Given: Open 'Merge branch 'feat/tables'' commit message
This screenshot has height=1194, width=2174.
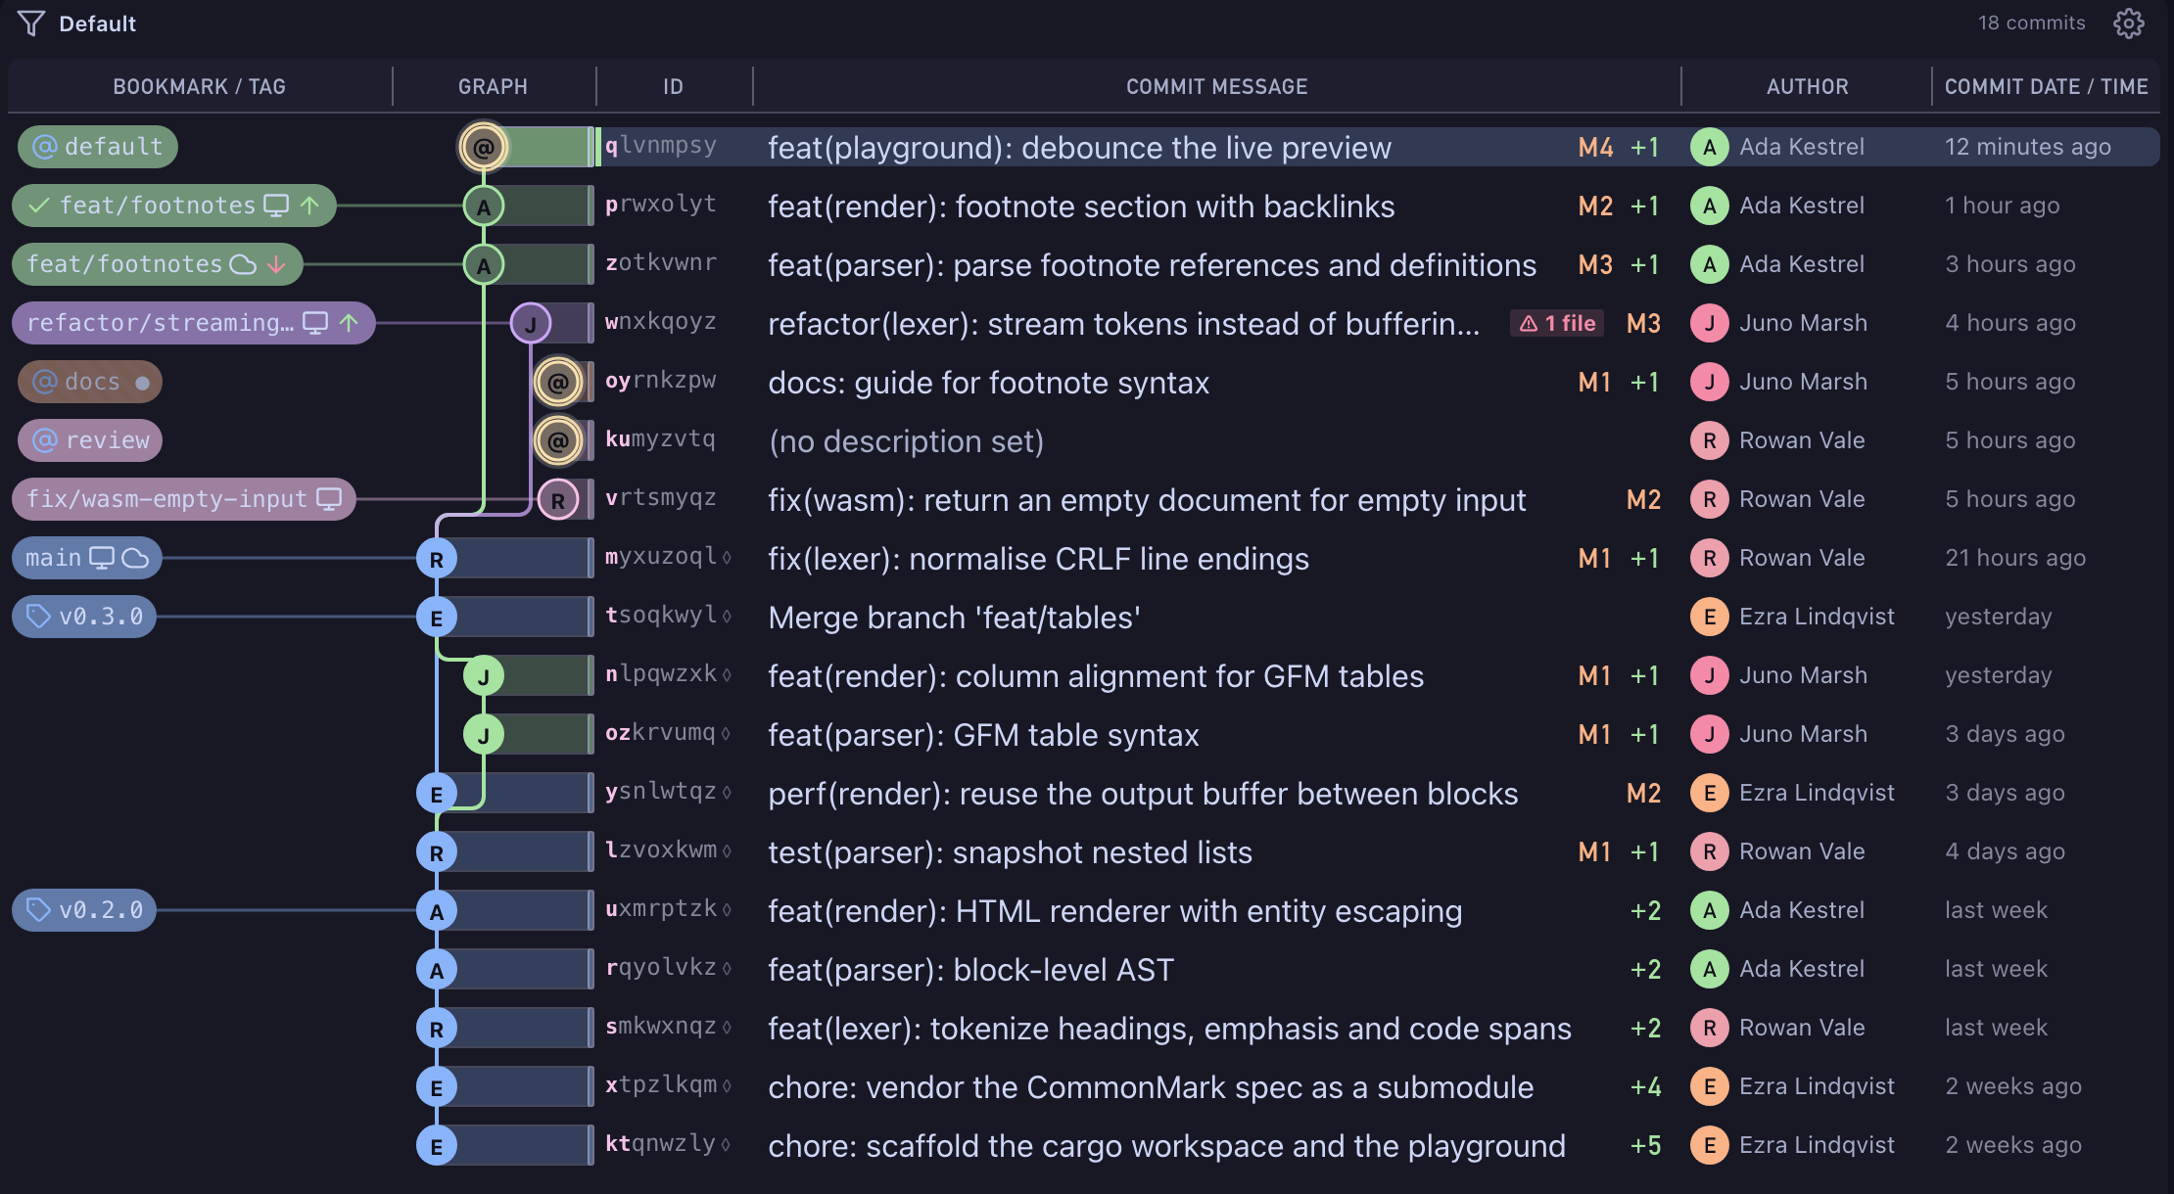Looking at the screenshot, I should (x=955, y=618).
